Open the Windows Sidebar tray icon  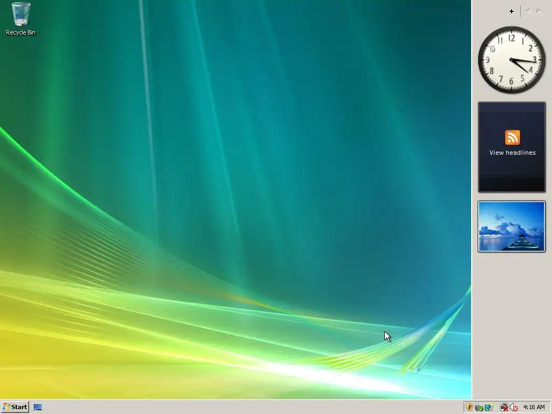pyautogui.click(x=488, y=408)
